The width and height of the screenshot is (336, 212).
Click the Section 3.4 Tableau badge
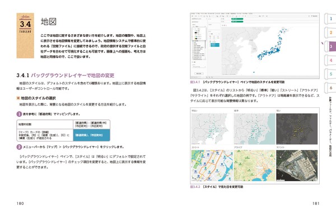pos(25,36)
